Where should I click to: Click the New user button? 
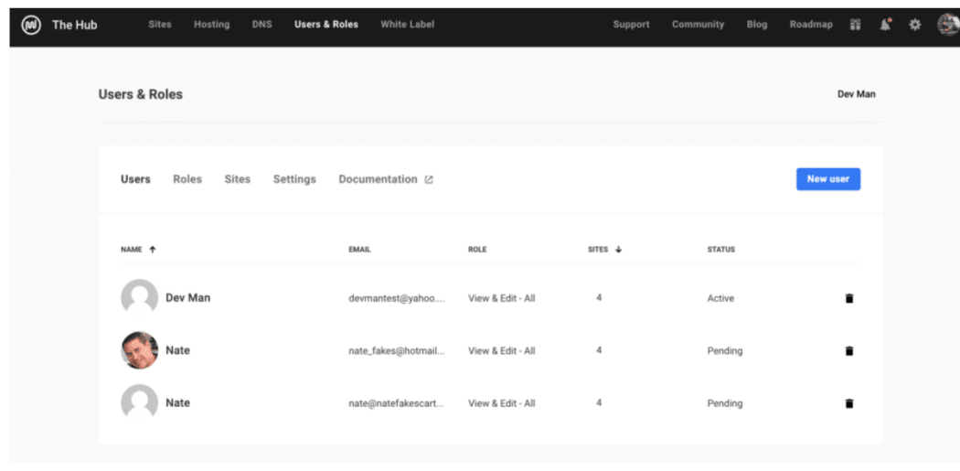(x=828, y=179)
